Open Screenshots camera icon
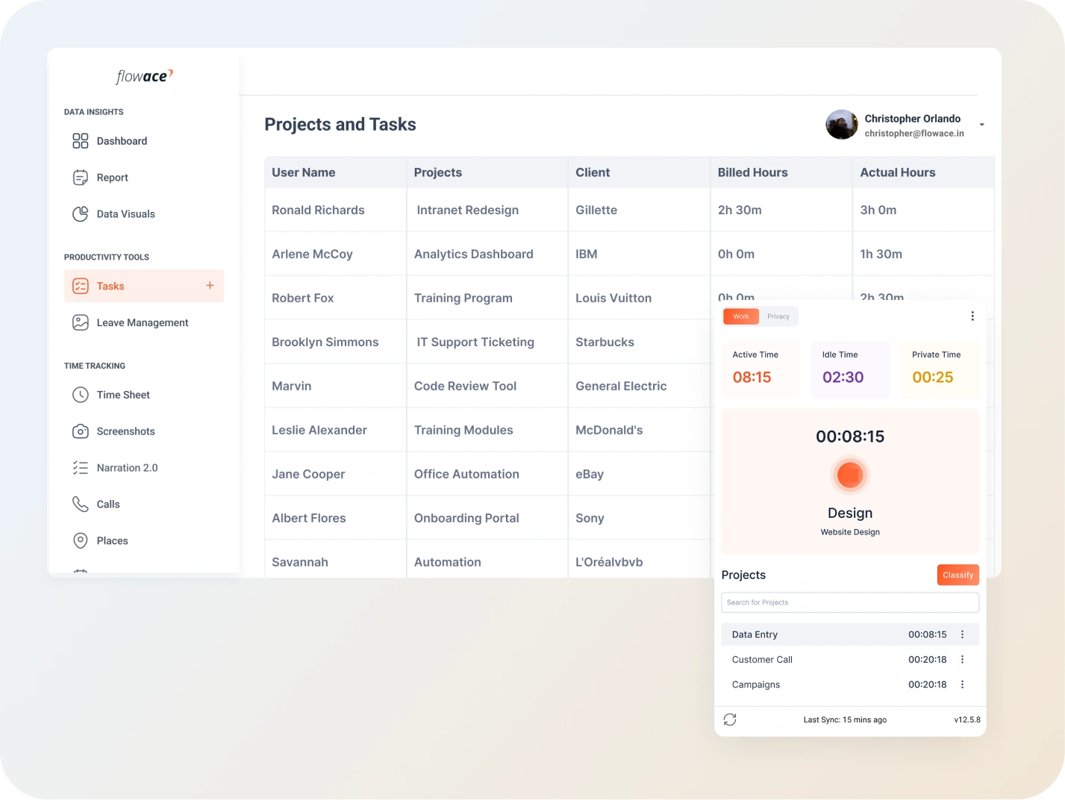Screen dimensions: 1065x800 80,431
